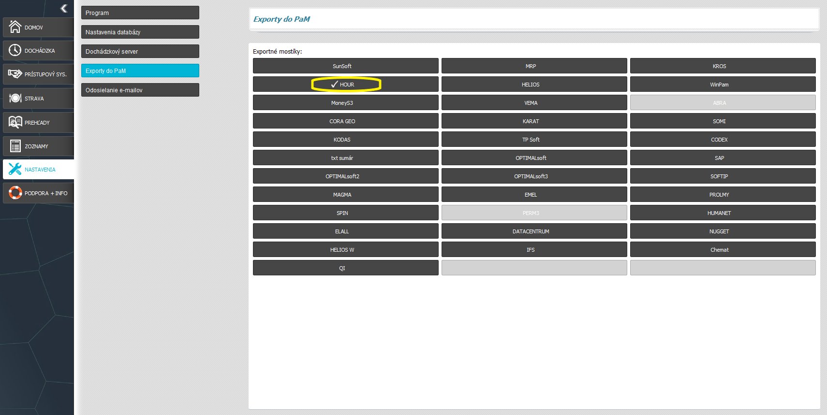Viewport: 827px width, 415px height.
Task: Click the SPIN export bridge button
Action: point(346,213)
